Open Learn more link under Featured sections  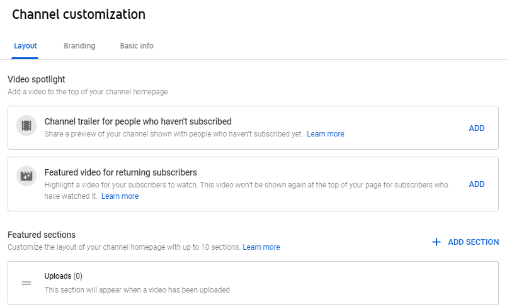pyautogui.click(x=261, y=247)
